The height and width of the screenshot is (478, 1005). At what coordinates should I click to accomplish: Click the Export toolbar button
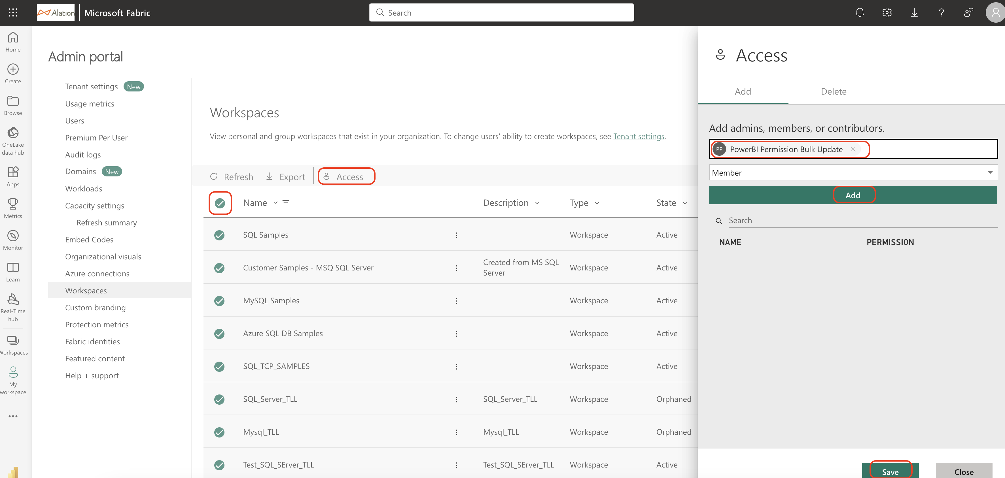pyautogui.click(x=286, y=177)
